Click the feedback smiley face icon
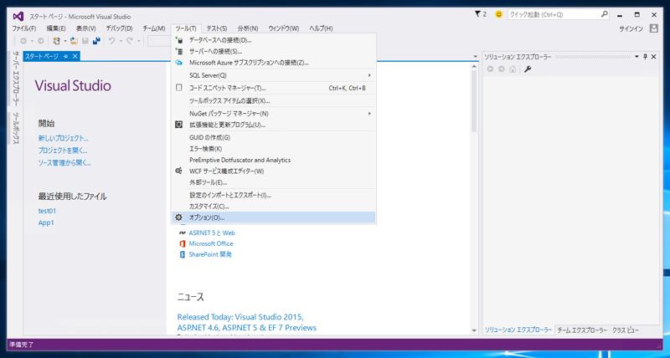670x358 pixels. tap(498, 14)
